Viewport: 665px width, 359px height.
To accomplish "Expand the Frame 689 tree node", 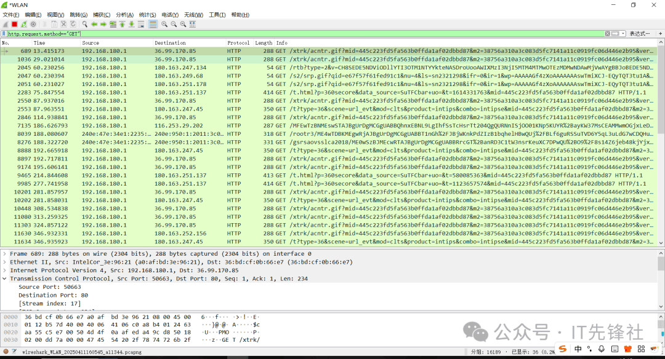I will [x=5, y=254].
